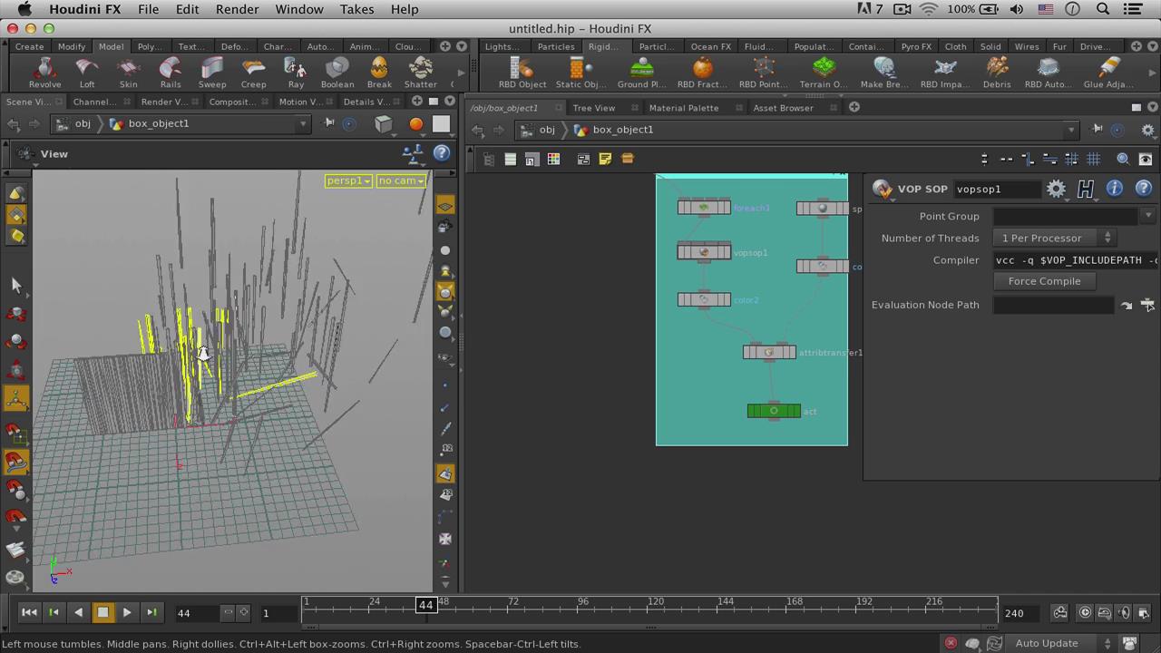
Task: Open the persp1 viewport menu
Action: pos(349,180)
